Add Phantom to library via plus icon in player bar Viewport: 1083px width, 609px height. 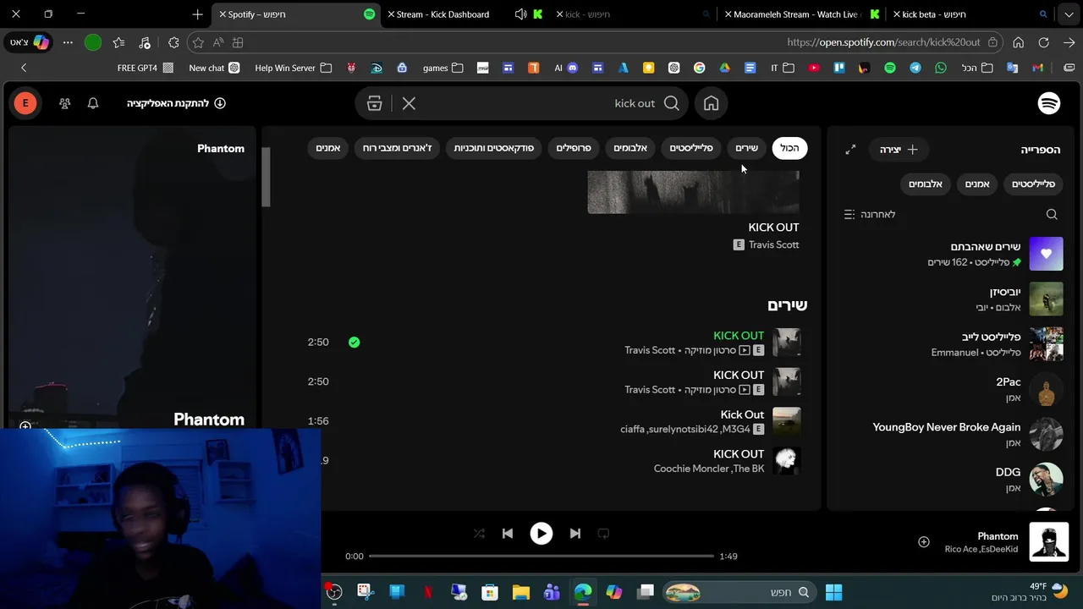coord(924,542)
